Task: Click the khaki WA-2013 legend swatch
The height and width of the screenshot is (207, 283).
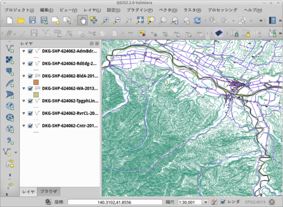Action: tap(36, 95)
